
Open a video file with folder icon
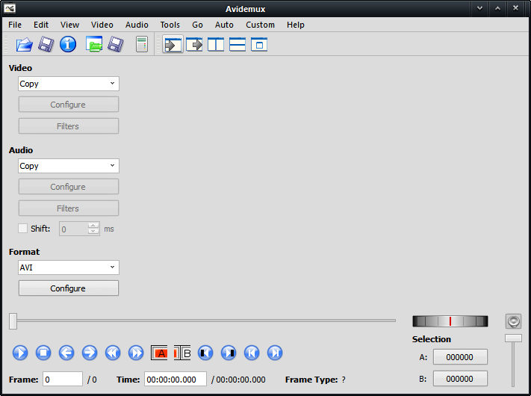click(x=25, y=44)
